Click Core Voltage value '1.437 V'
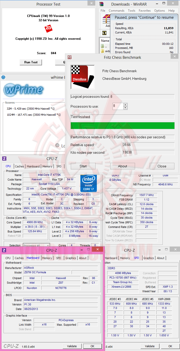Viewport: 180px width, 351px height. [66, 189]
